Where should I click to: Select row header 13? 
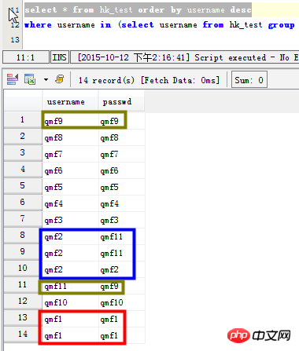(23, 318)
